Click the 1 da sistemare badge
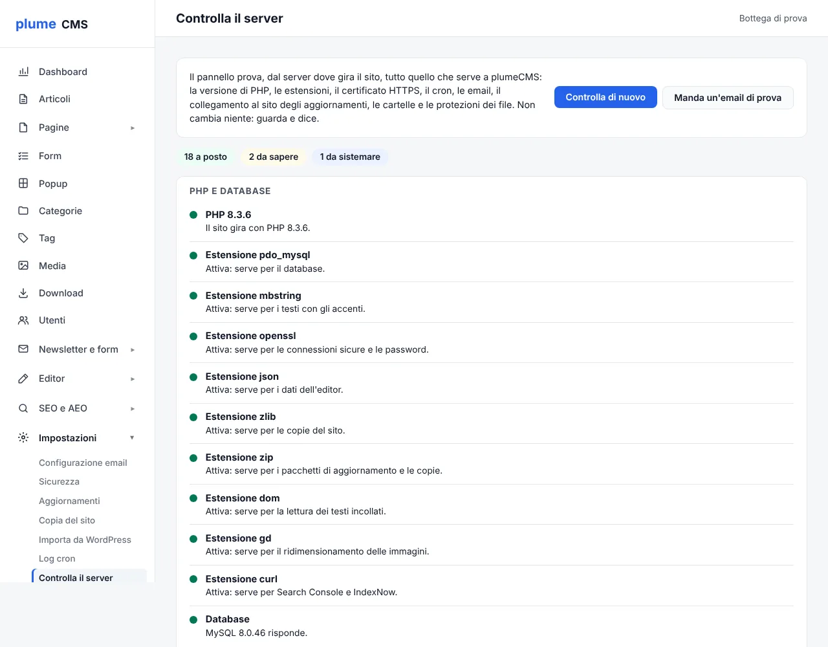The height and width of the screenshot is (647, 828). (350, 157)
